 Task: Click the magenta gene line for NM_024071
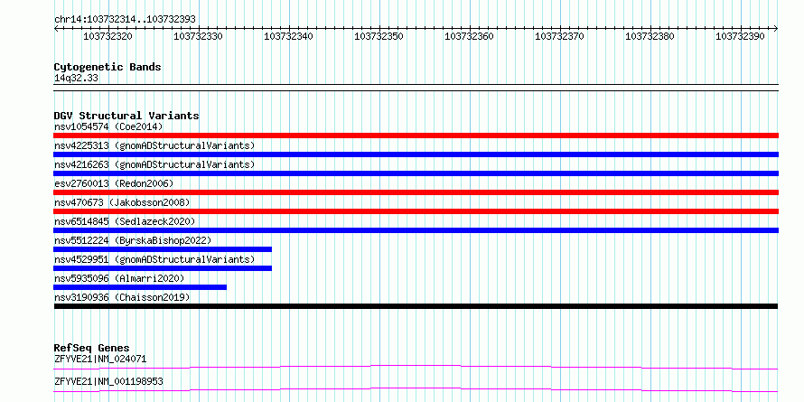click(x=416, y=367)
